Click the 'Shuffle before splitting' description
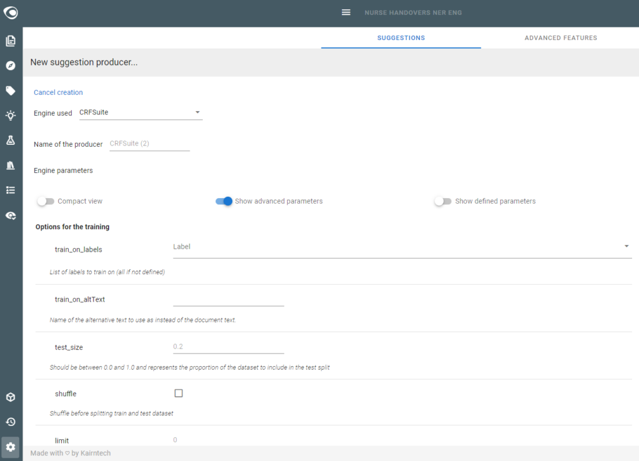 pyautogui.click(x=111, y=414)
